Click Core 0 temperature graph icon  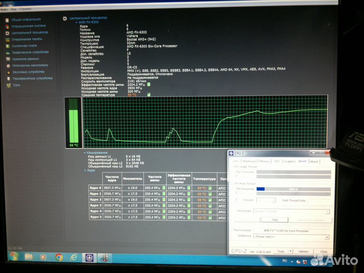point(210,188)
